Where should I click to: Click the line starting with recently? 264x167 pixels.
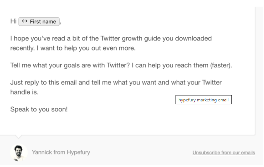(73, 48)
